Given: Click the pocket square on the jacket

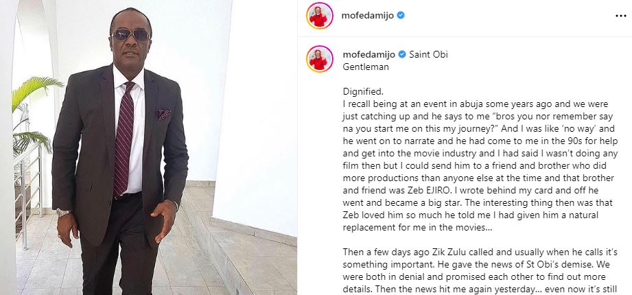Looking at the screenshot, I should [163, 114].
